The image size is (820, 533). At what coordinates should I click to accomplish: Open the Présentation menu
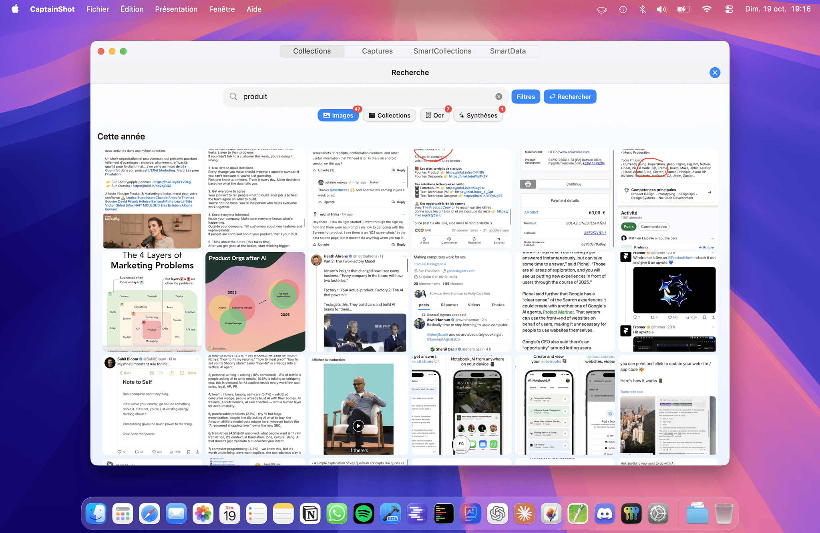(x=176, y=9)
